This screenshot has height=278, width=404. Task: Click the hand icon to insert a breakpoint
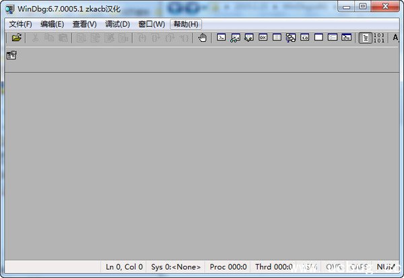tap(203, 38)
